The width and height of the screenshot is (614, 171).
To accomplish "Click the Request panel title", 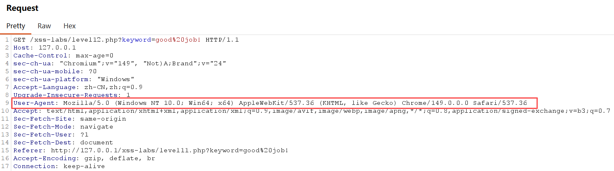I will pyautogui.click(x=23, y=8).
